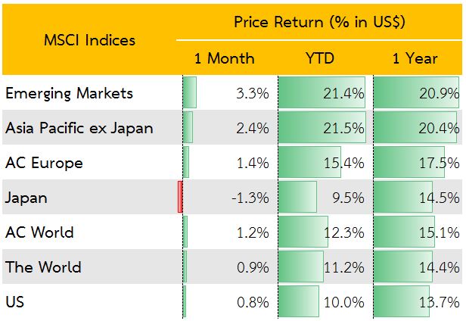
Task: Select The World 1 Month 0.9% cell
Action: pos(253,267)
